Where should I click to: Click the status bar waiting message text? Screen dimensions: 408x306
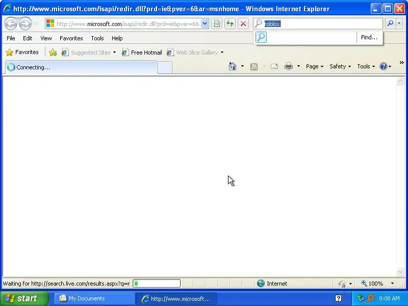click(66, 284)
